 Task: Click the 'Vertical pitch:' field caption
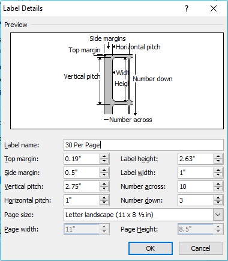(24, 186)
